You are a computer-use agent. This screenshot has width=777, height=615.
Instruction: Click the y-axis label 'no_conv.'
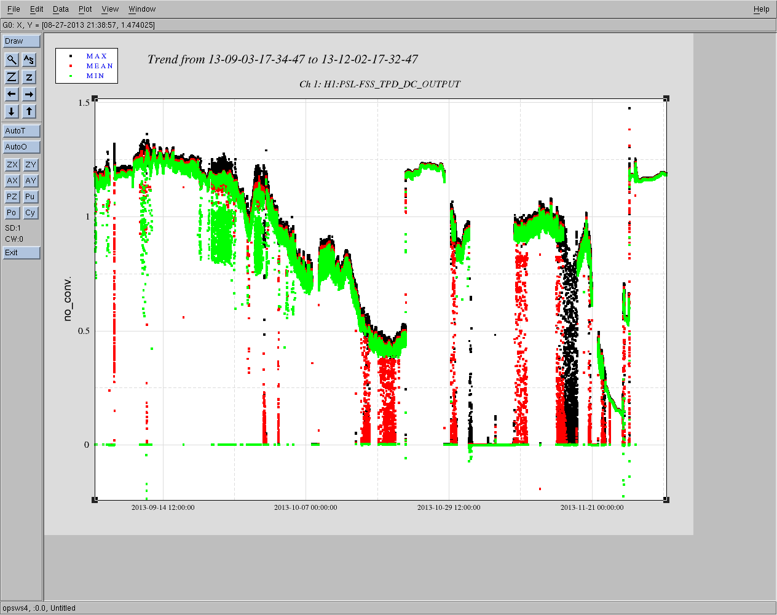68,298
